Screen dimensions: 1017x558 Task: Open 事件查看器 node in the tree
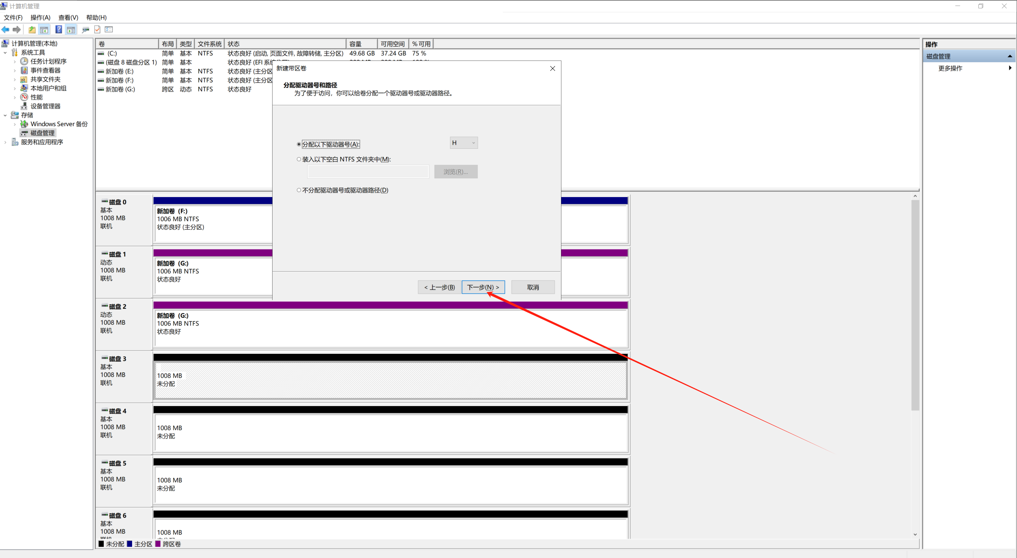coord(45,70)
